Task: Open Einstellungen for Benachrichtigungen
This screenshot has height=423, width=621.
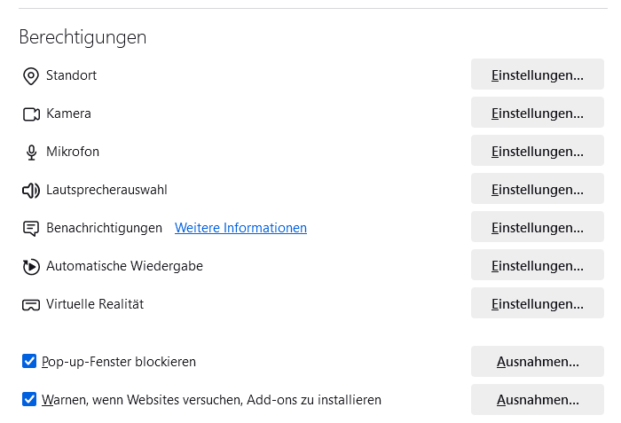Action: [x=538, y=226]
